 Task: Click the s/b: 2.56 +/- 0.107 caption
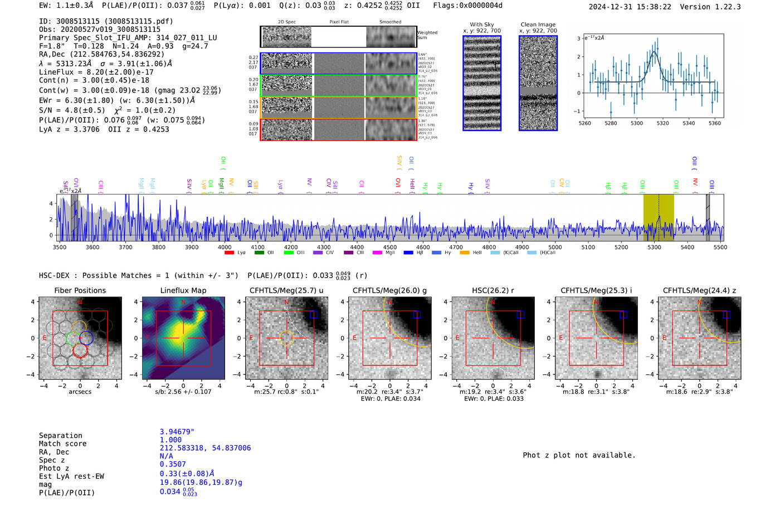coord(183,392)
